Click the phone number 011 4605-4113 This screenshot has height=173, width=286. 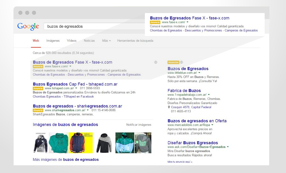tap(181, 111)
